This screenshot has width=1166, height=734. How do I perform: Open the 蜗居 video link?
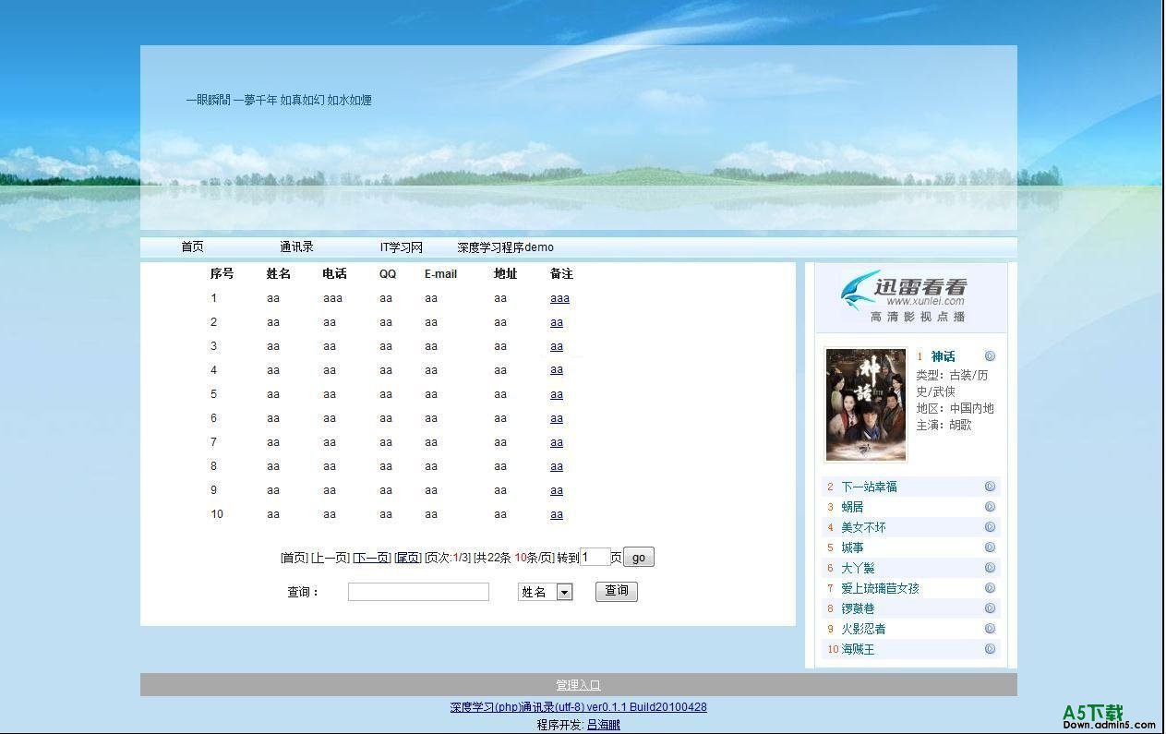click(852, 507)
